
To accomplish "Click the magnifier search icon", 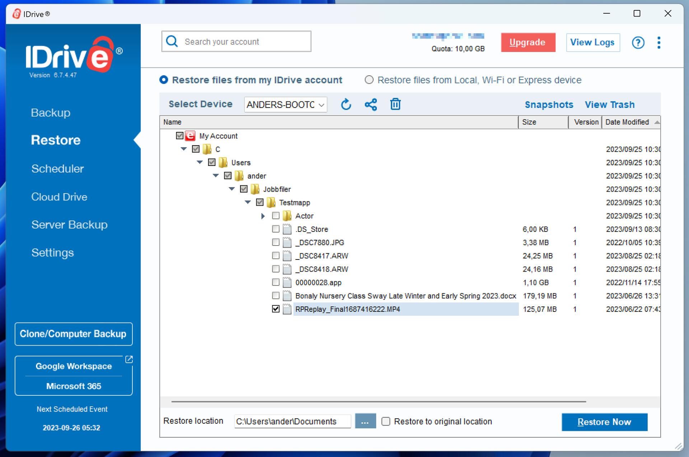I will click(x=172, y=42).
